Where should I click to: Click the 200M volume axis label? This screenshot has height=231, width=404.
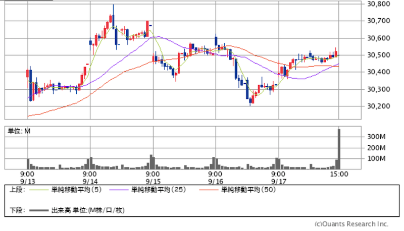coord(376,148)
